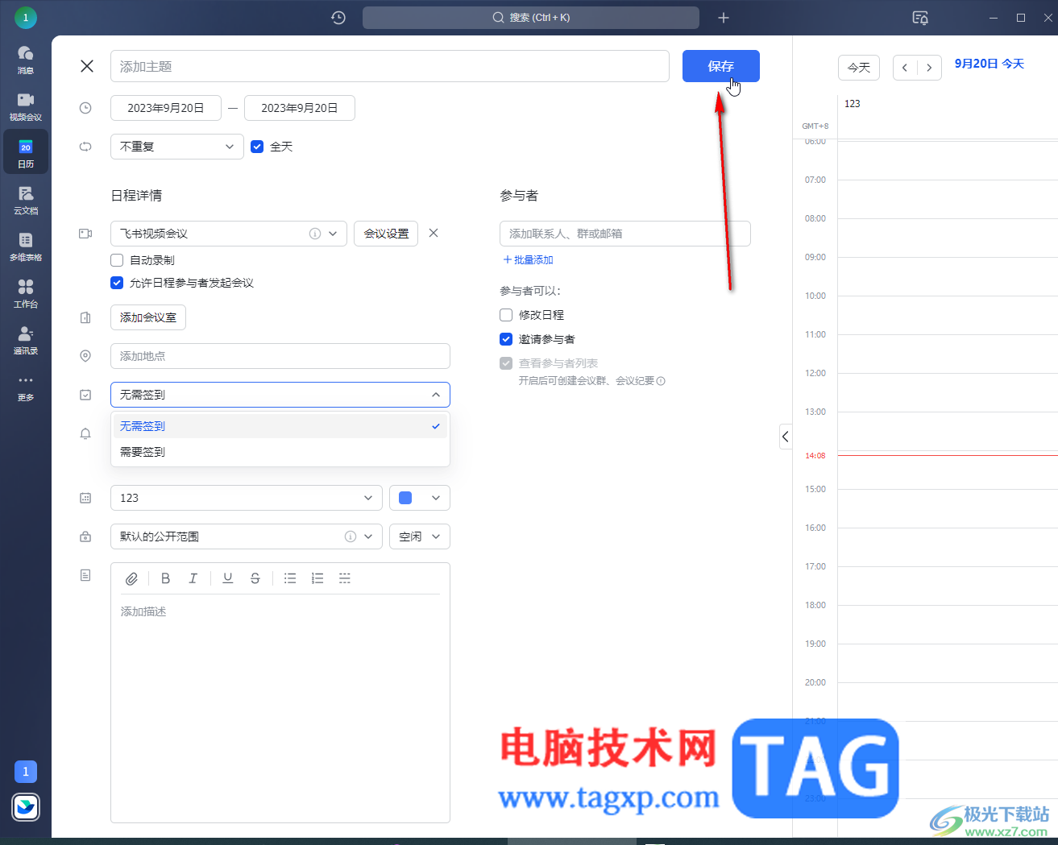The height and width of the screenshot is (845, 1058).
Task: Click the search bar (搜索 Ctrl+K)
Action: click(x=531, y=18)
